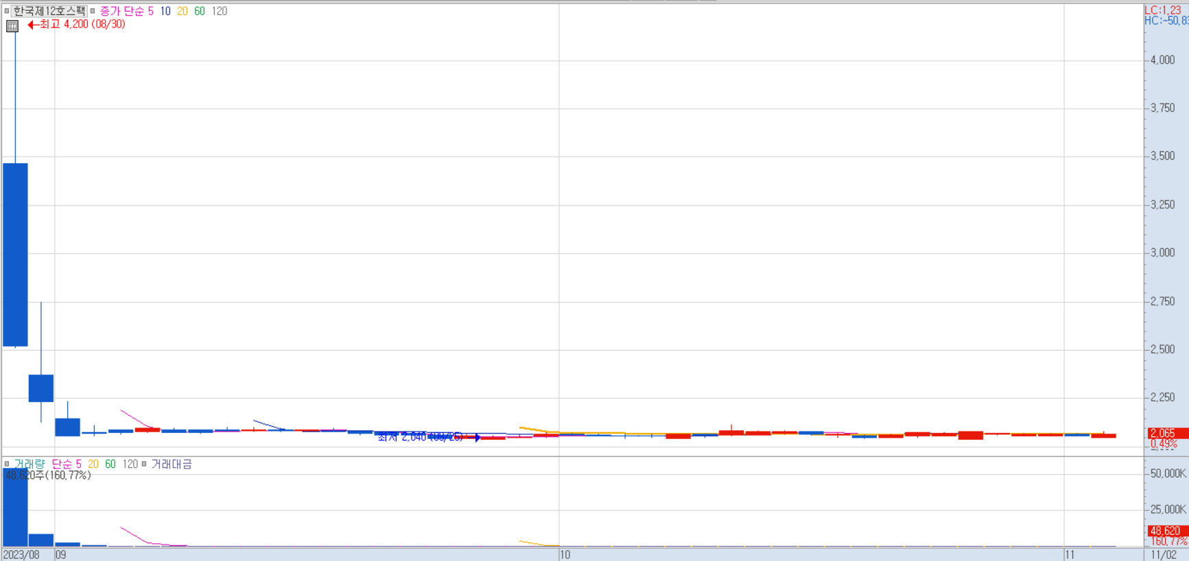Screen dimensions: 1189x561
Task: Click the 11/02 last date label
Action: pyautogui.click(x=1164, y=555)
